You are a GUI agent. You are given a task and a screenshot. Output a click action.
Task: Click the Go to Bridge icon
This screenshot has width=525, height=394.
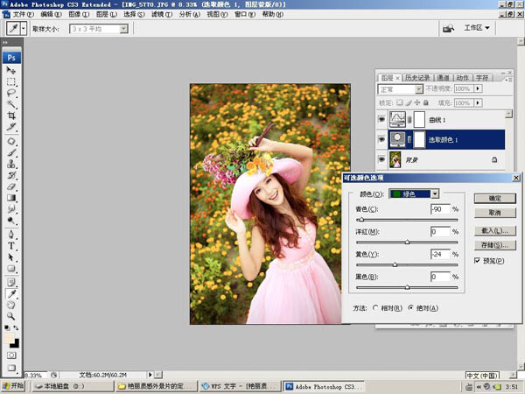(x=448, y=29)
